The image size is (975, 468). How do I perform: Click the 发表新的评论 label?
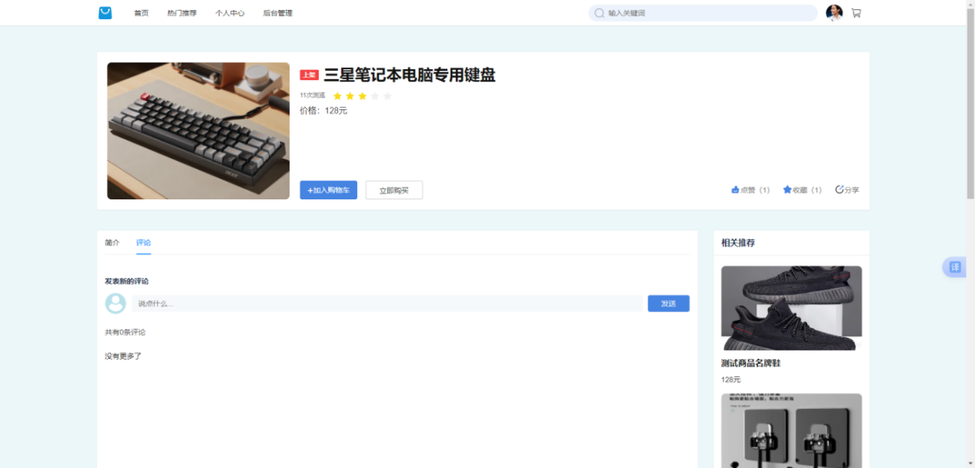(x=127, y=281)
